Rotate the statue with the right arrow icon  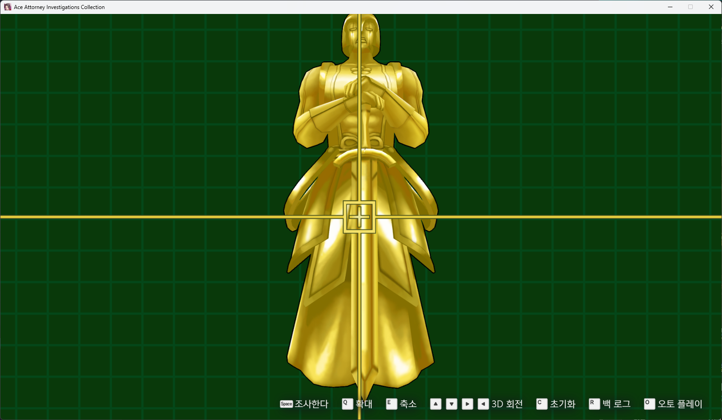(467, 404)
